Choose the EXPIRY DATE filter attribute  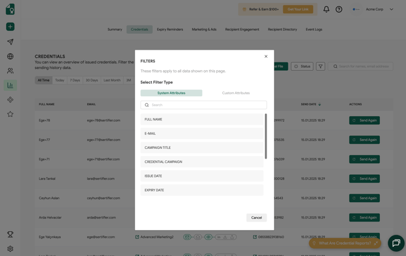point(202,190)
